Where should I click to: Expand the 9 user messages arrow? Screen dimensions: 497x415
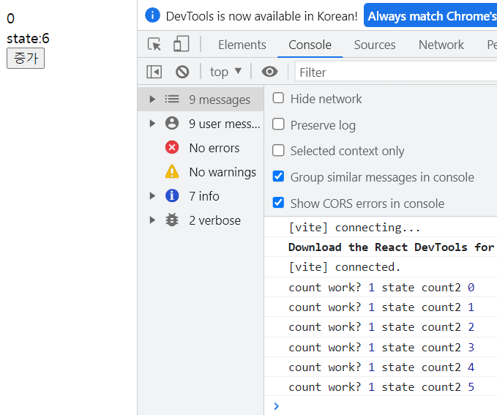tap(152, 123)
